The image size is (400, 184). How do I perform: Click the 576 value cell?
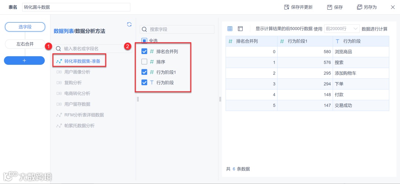(x=305, y=63)
